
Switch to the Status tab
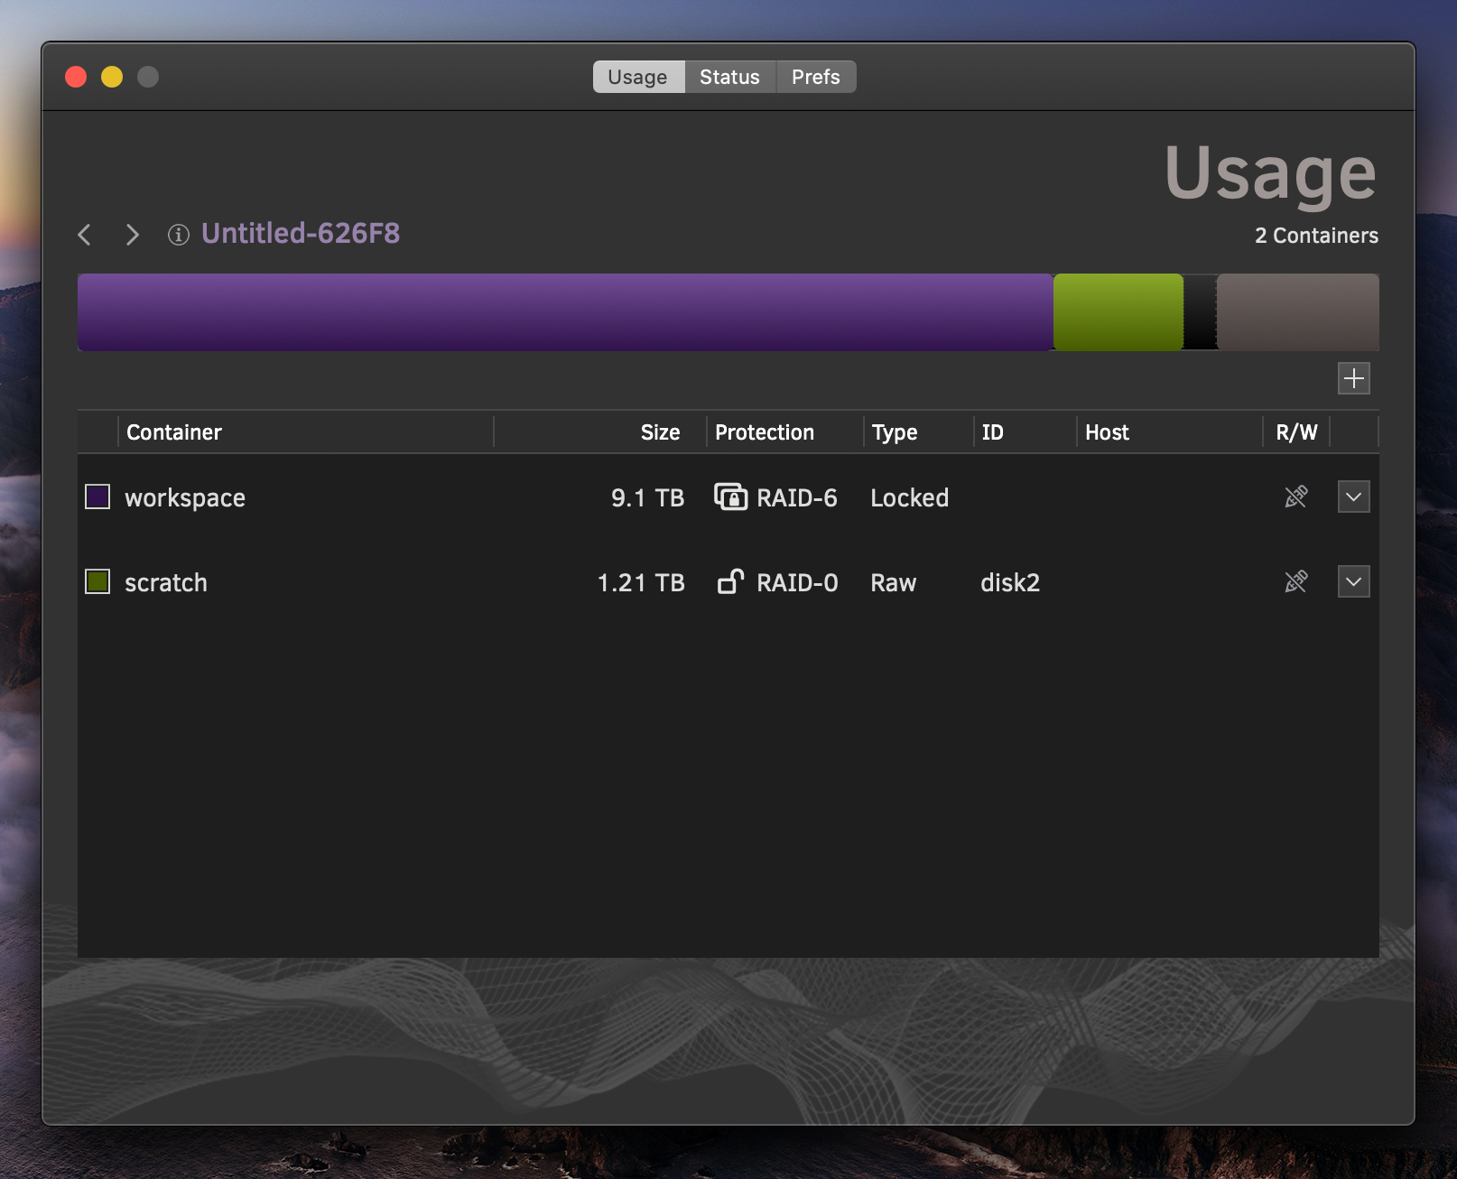tap(729, 77)
